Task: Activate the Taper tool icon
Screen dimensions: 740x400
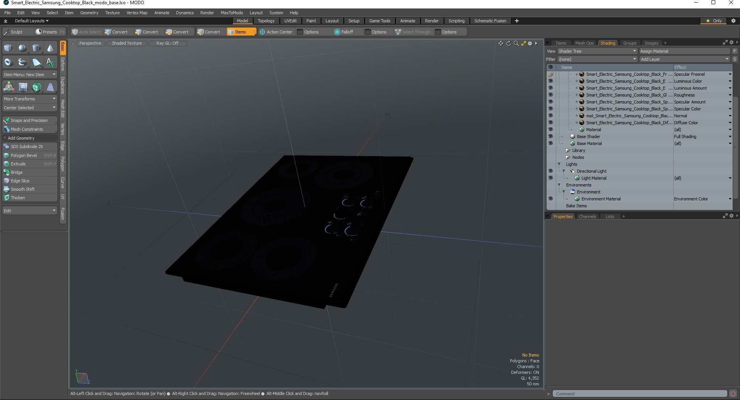Action: coord(50,87)
